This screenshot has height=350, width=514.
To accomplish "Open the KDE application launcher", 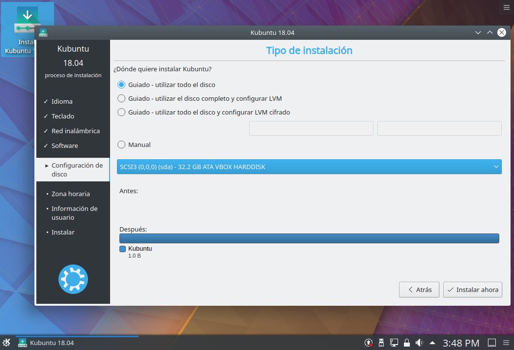I will (6, 343).
